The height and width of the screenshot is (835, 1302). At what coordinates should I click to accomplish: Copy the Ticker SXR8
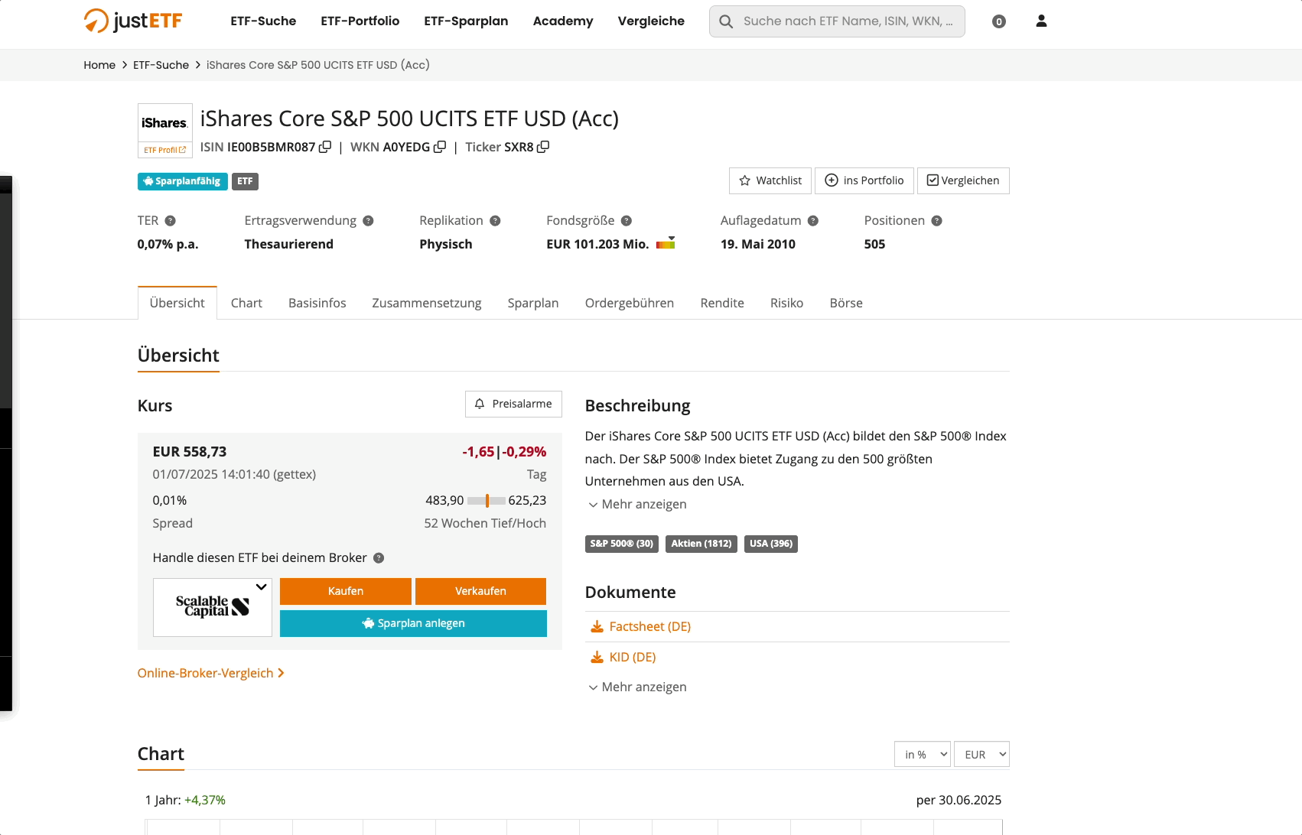click(543, 147)
